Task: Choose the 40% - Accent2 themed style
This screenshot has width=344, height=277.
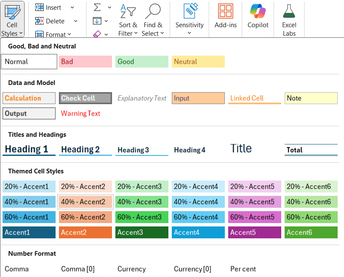Action: pyautogui.click(x=85, y=202)
